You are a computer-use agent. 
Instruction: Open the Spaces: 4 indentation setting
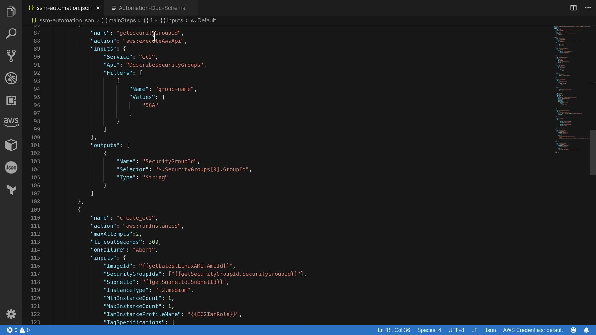pos(429,330)
